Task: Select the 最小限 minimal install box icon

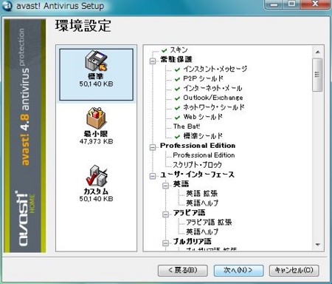Action: [96, 118]
